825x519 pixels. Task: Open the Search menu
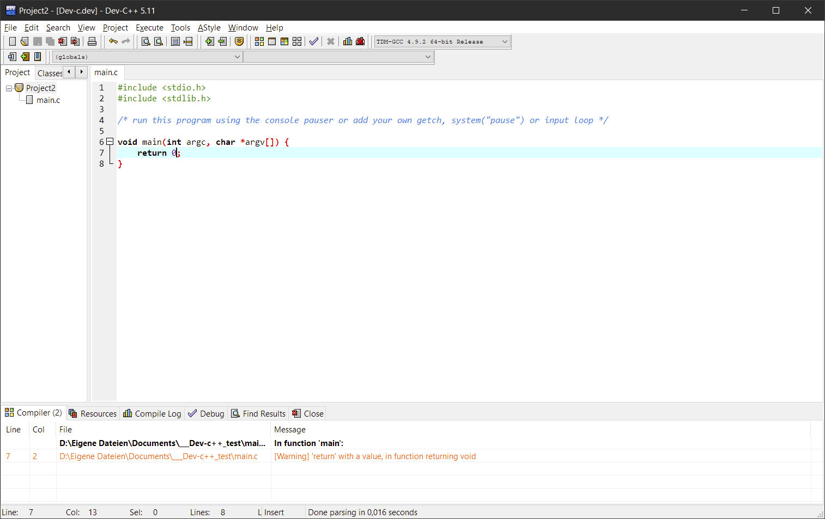(58, 28)
